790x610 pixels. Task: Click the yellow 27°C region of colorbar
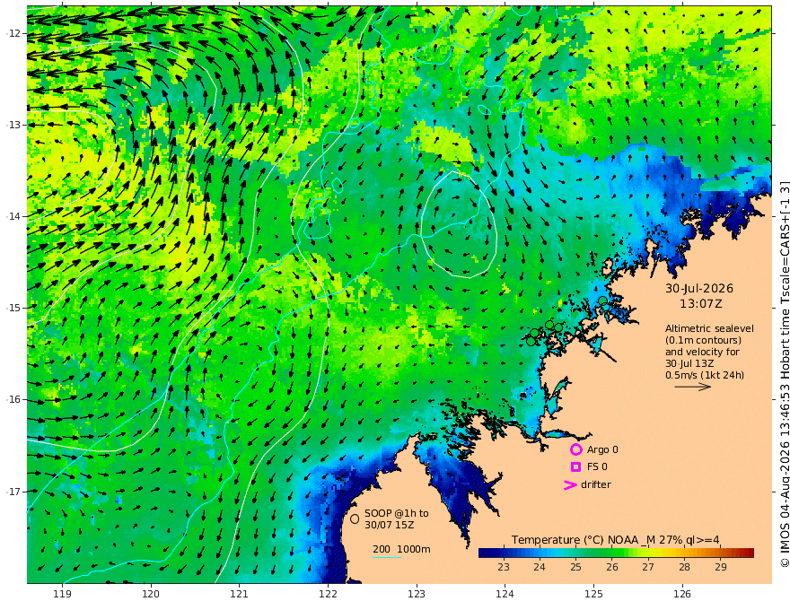(x=648, y=553)
